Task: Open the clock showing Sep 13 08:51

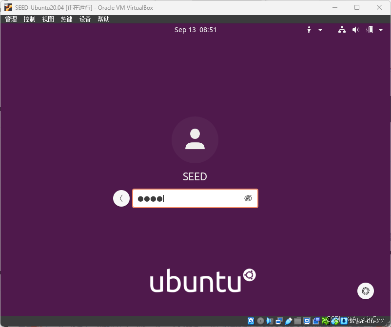Action: pos(195,30)
